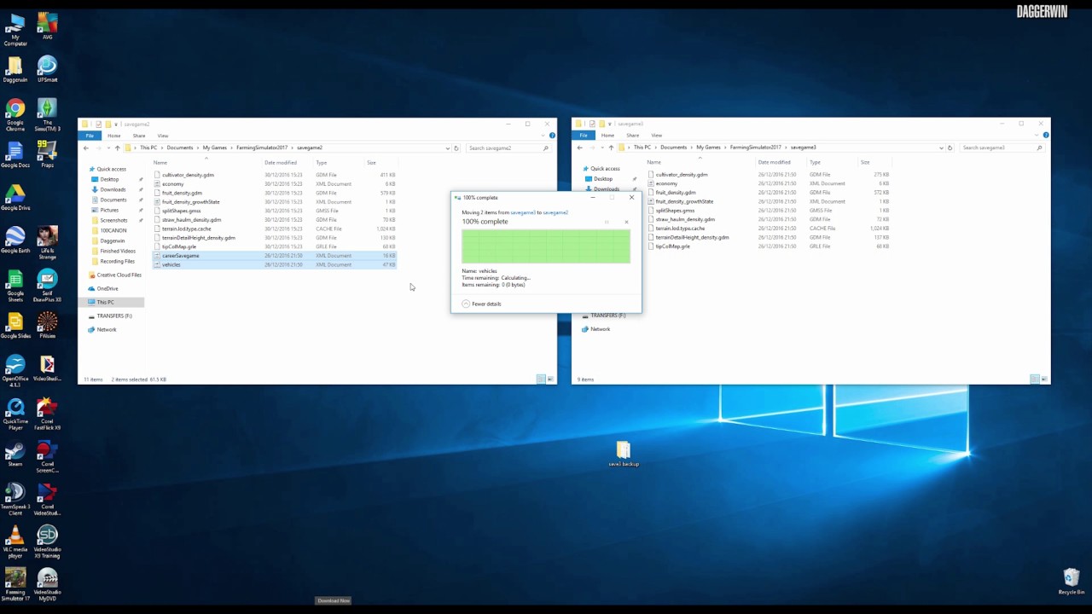Expand the ribbon in the savegame2 window
This screenshot has width=1092, height=614.
(x=544, y=136)
